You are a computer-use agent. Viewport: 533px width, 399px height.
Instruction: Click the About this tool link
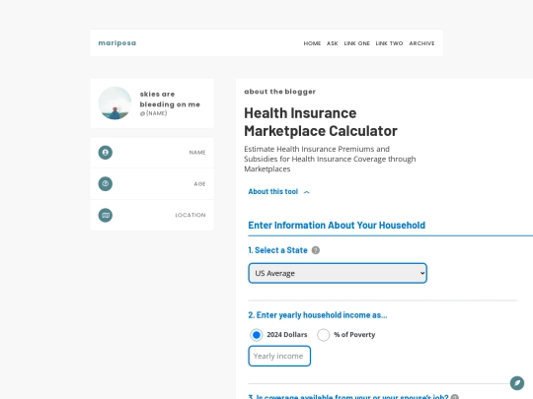click(273, 192)
